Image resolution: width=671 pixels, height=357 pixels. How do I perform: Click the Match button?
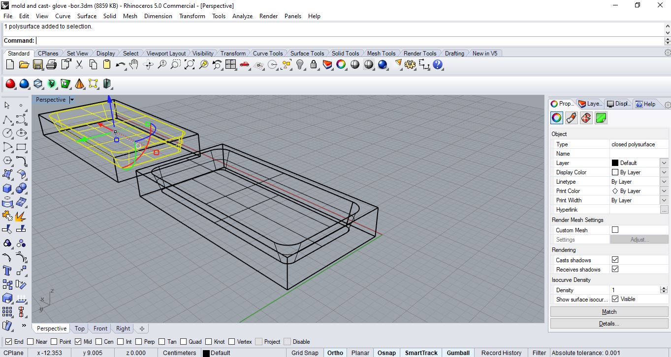(x=609, y=312)
